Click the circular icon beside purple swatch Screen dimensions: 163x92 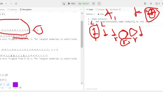pos(20,87)
